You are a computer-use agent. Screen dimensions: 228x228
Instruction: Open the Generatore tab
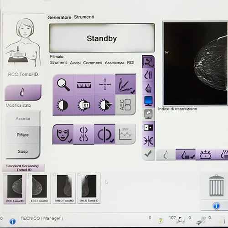click(x=59, y=17)
